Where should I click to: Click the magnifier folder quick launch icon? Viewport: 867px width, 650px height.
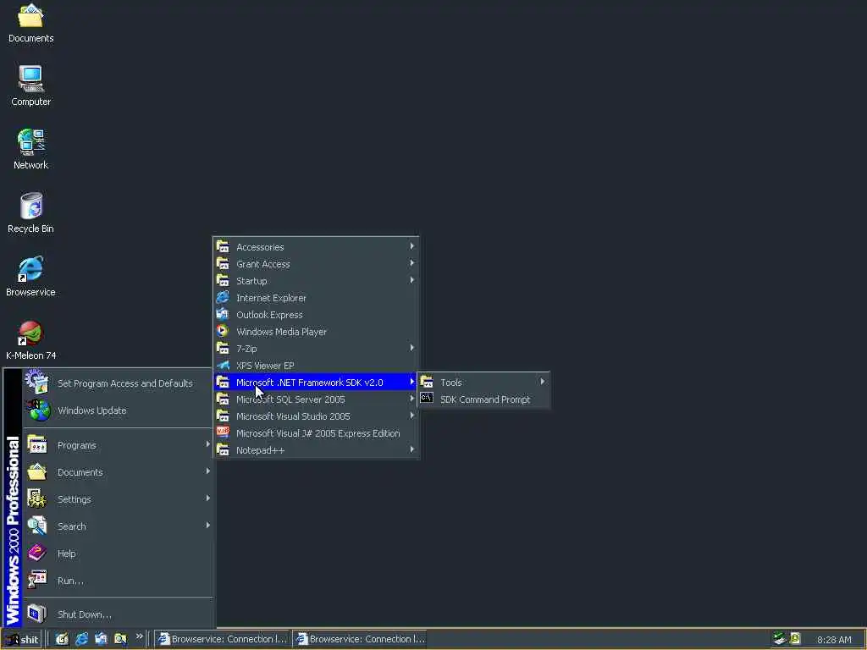click(x=120, y=639)
